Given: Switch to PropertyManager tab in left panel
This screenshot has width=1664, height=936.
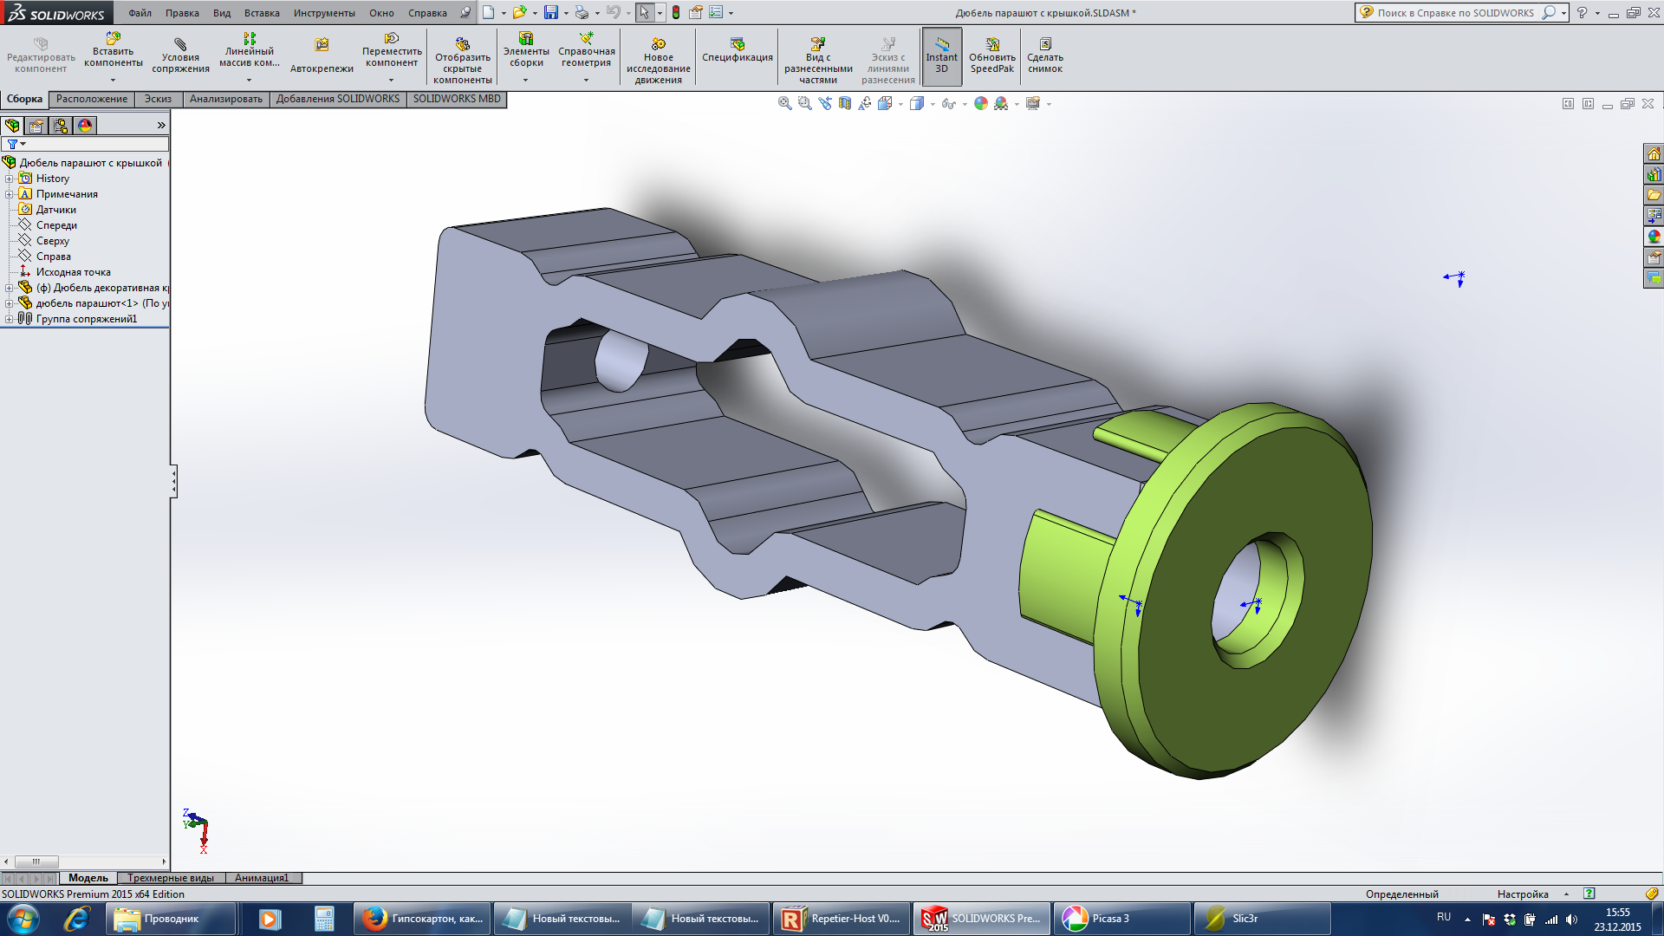Looking at the screenshot, I should [x=36, y=126].
